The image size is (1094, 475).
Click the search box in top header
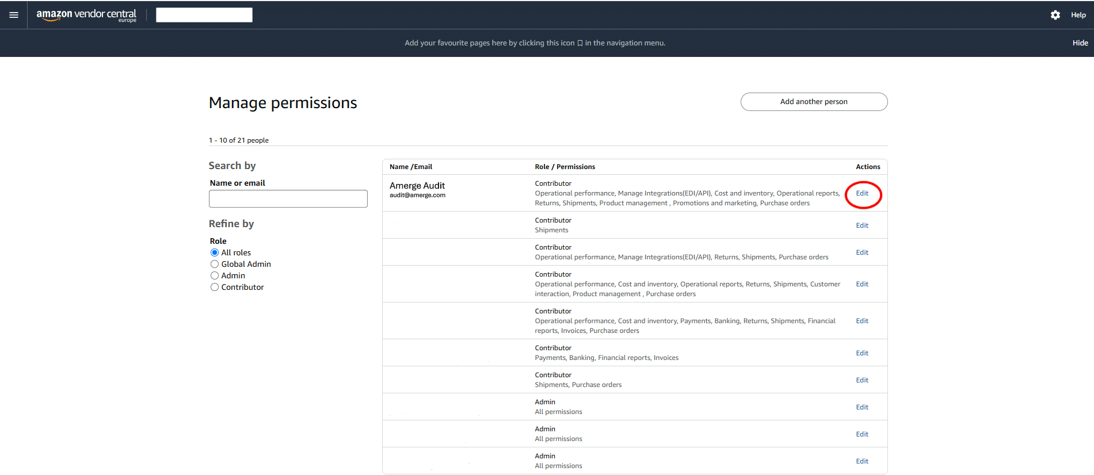tap(204, 15)
